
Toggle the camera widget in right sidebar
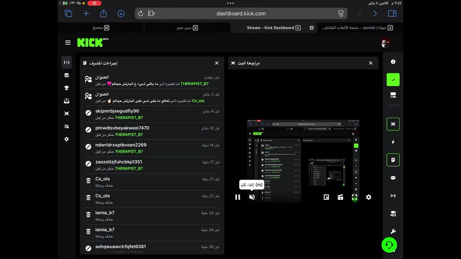(x=393, y=214)
